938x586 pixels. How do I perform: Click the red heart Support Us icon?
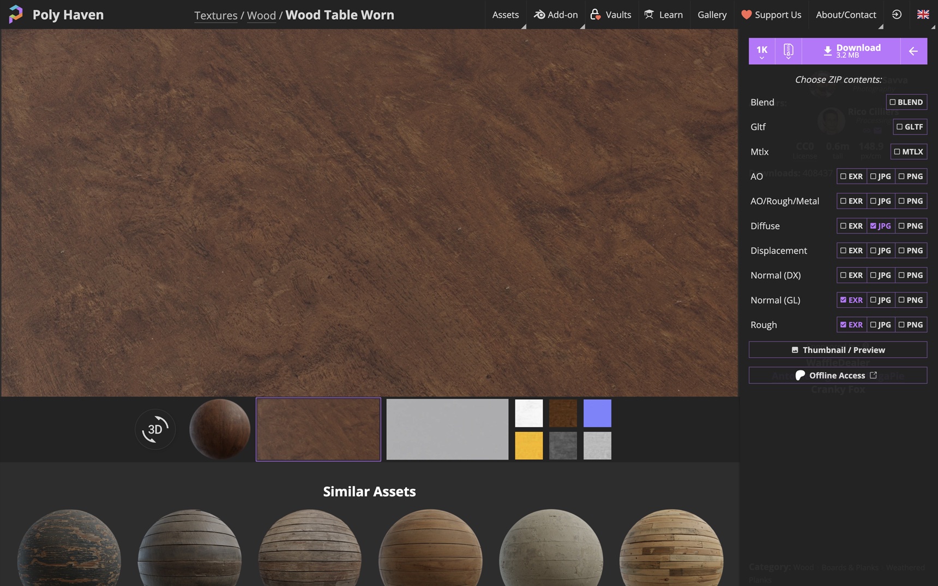point(746,15)
